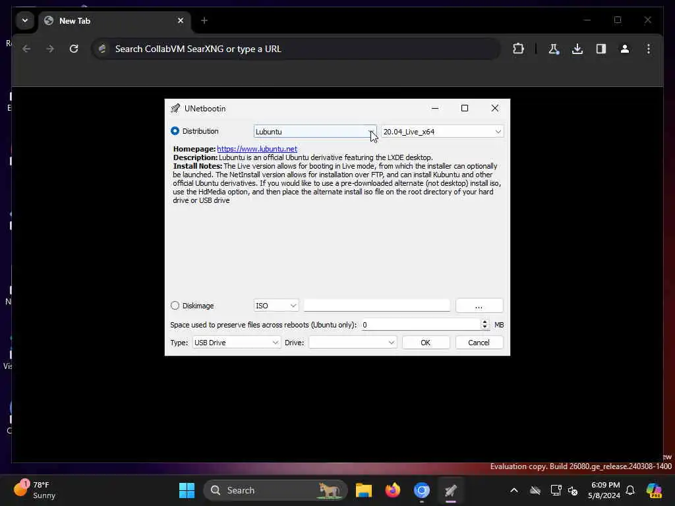Viewport: 675px width, 506px height.
Task: Open the browser three-dot menu
Action: tap(649, 49)
